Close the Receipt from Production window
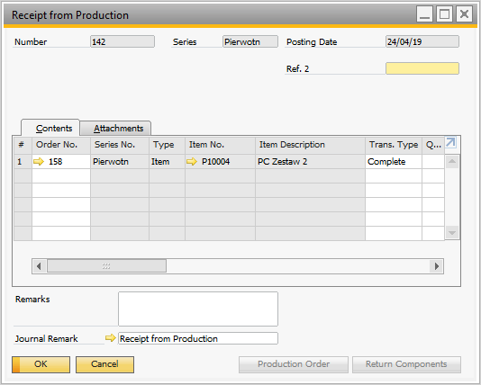This screenshot has height=385, width=481. [x=465, y=14]
